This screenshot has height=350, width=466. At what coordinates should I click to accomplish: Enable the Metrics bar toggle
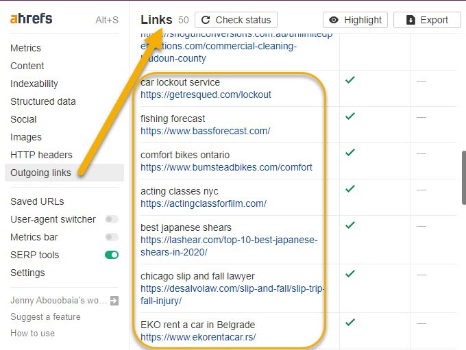(x=111, y=237)
